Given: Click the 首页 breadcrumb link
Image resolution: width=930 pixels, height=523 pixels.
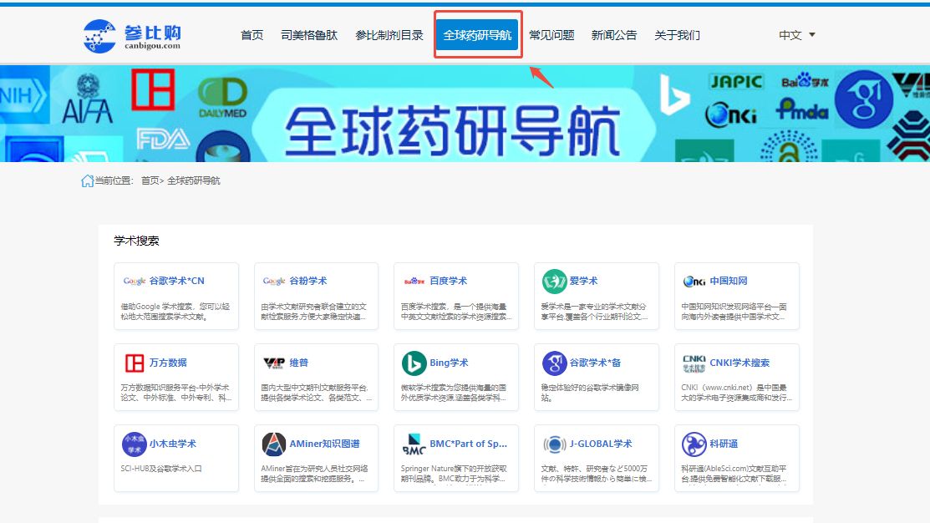Looking at the screenshot, I should click(150, 180).
